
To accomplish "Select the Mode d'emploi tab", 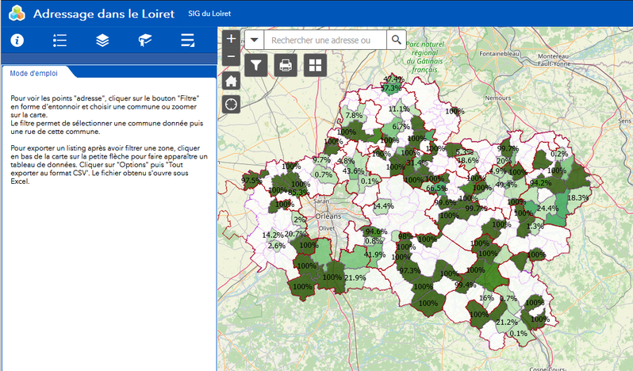I will tap(33, 73).
